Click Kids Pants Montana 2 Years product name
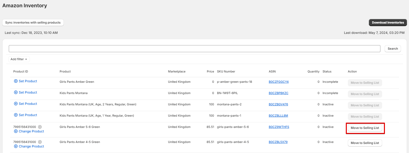 coord(98,104)
